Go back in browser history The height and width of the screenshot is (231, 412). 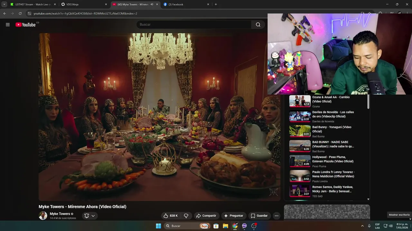5,13
